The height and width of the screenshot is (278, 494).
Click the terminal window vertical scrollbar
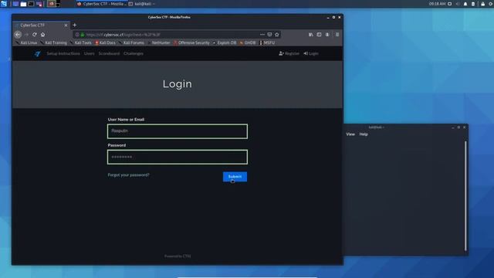pyautogui.click(x=465, y=195)
